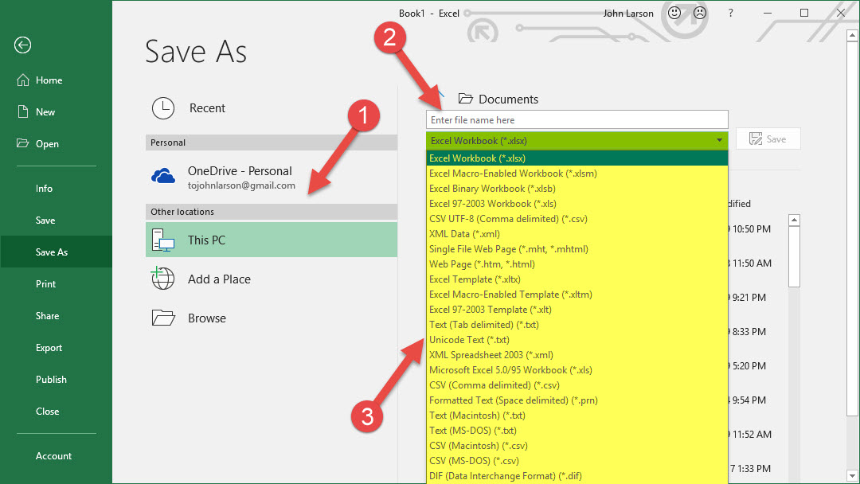Click the Documents folder icon

(465, 100)
